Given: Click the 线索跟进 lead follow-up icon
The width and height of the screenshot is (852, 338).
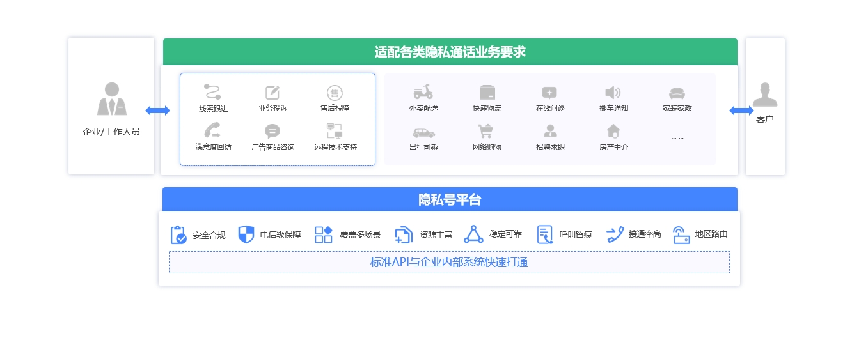Looking at the screenshot, I should click(212, 92).
